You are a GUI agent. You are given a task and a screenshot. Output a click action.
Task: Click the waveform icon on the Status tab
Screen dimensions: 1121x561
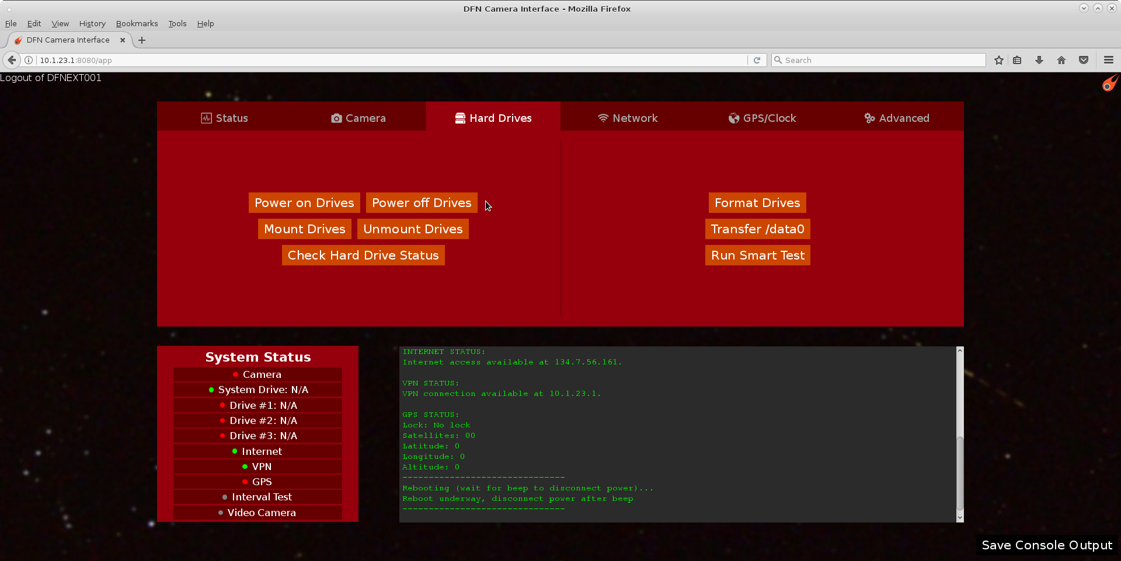pyautogui.click(x=207, y=118)
